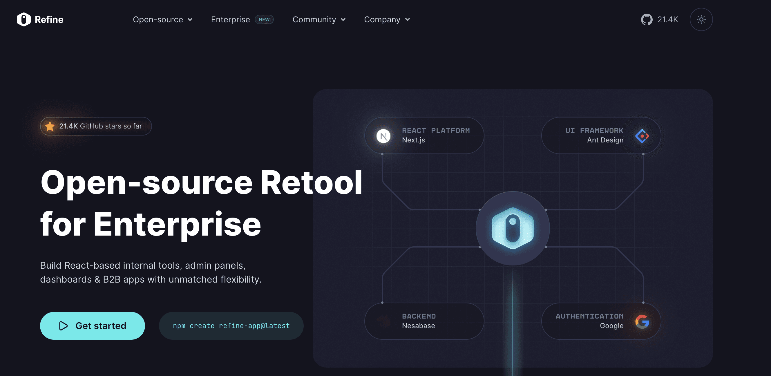Open the Company navigation item
771x376 pixels.
[387, 19]
